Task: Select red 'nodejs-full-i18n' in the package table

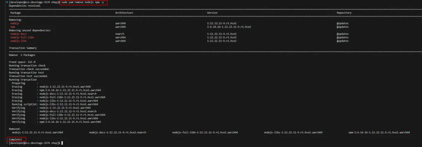Action: [22, 37]
